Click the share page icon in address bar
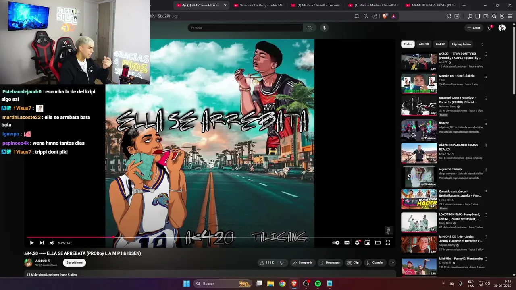Screen dimensions: 516x290 [x=375, y=16]
